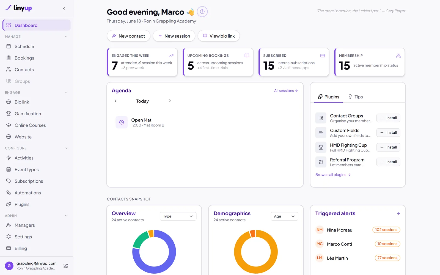Click the Billing card icon in sidebar
The image size is (440, 275).
tap(9, 248)
